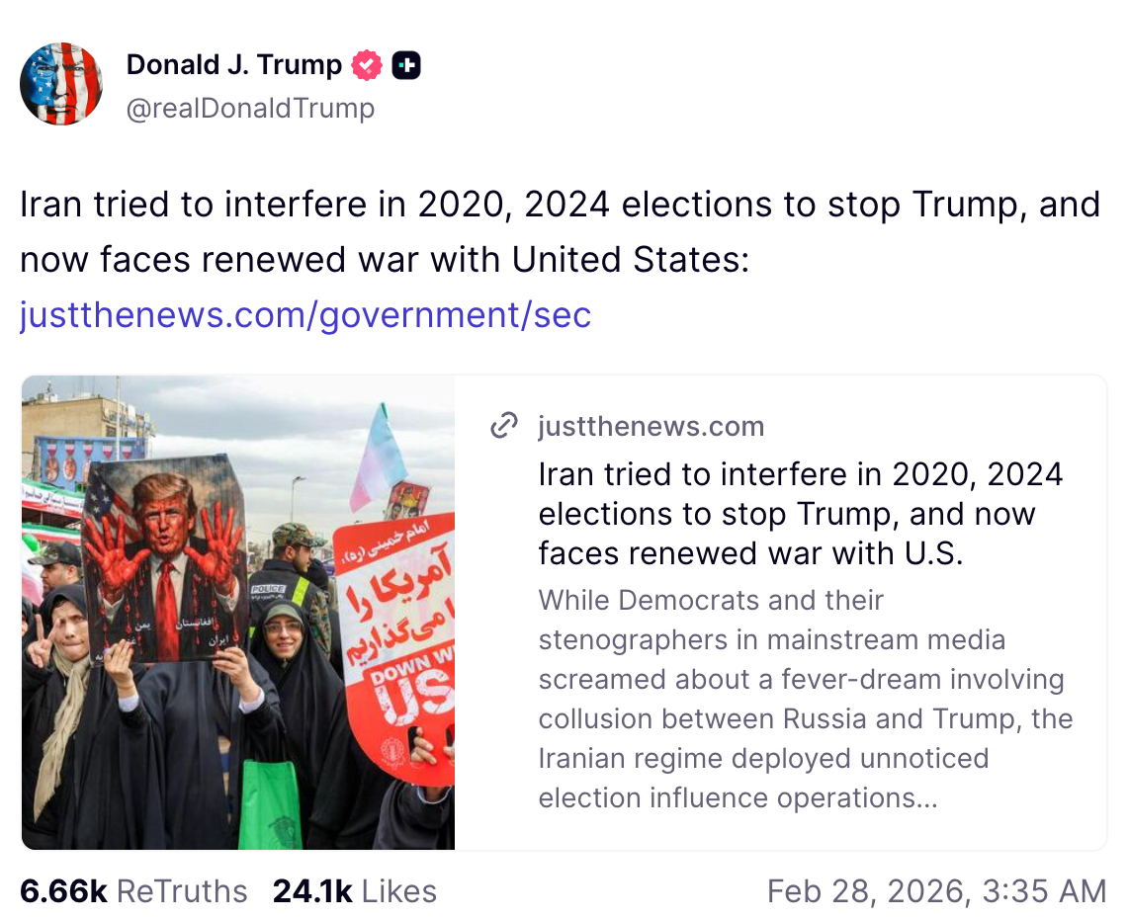Screen dimensions: 1129x919
Task: Click the red verified checkmark badge
Action: point(365,64)
